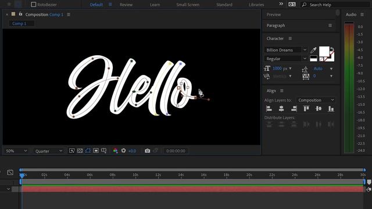This screenshot has width=372, height=209.
Task: Swap fill and stroke colors
Action: (x=332, y=49)
